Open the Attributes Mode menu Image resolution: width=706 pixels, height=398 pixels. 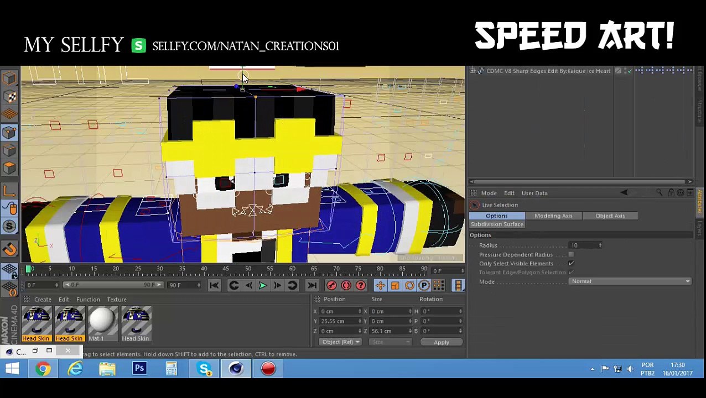(x=489, y=193)
